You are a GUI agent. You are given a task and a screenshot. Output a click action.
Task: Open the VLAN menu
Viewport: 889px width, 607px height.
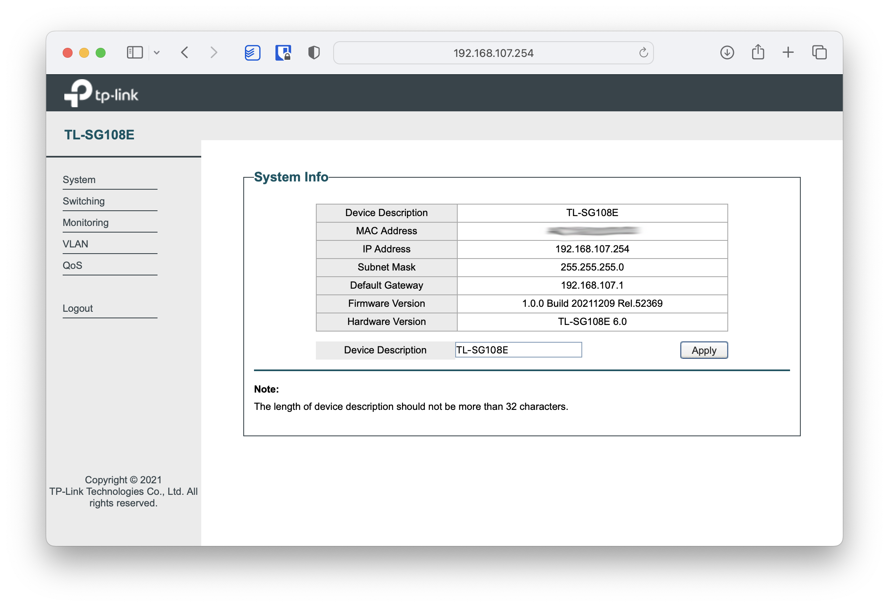coord(75,244)
